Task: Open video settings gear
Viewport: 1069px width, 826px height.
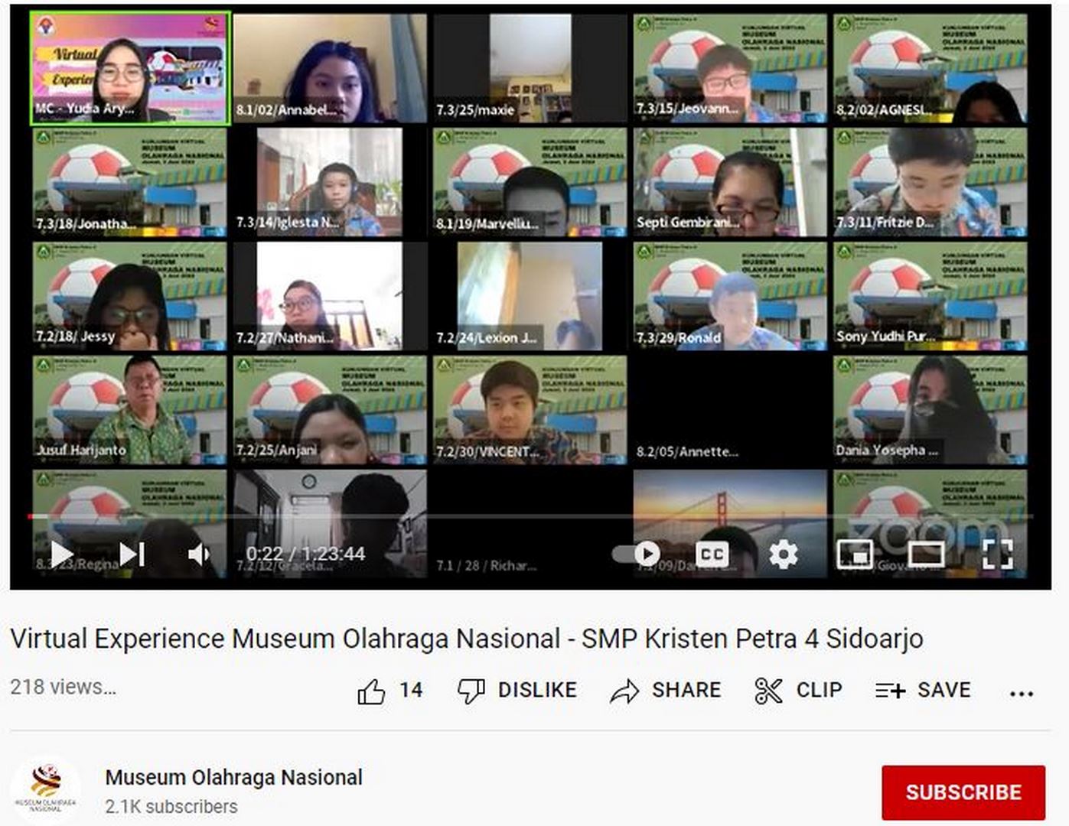Action: (783, 554)
